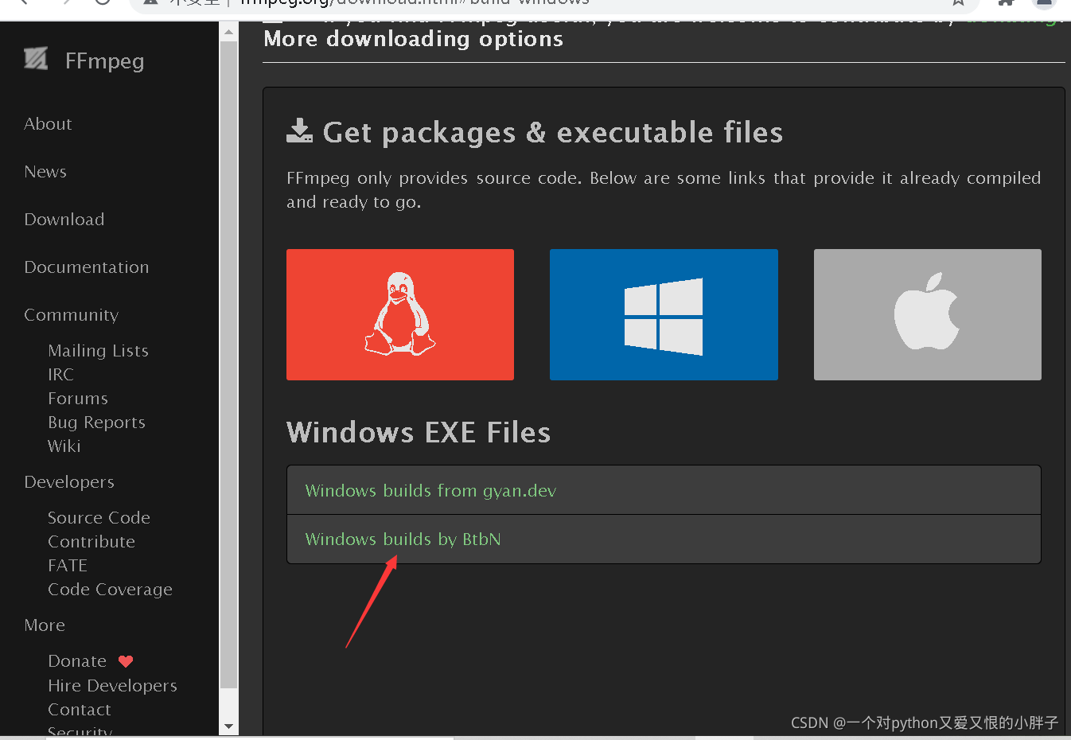Open the About page from sidebar
Image resolution: width=1071 pixels, height=740 pixels.
[x=48, y=124]
